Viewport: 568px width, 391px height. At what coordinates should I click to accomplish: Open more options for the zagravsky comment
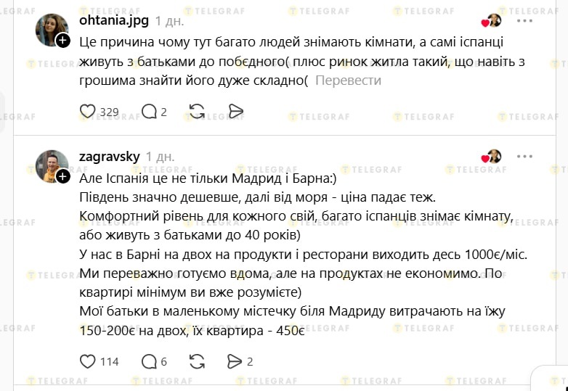pos(524,156)
